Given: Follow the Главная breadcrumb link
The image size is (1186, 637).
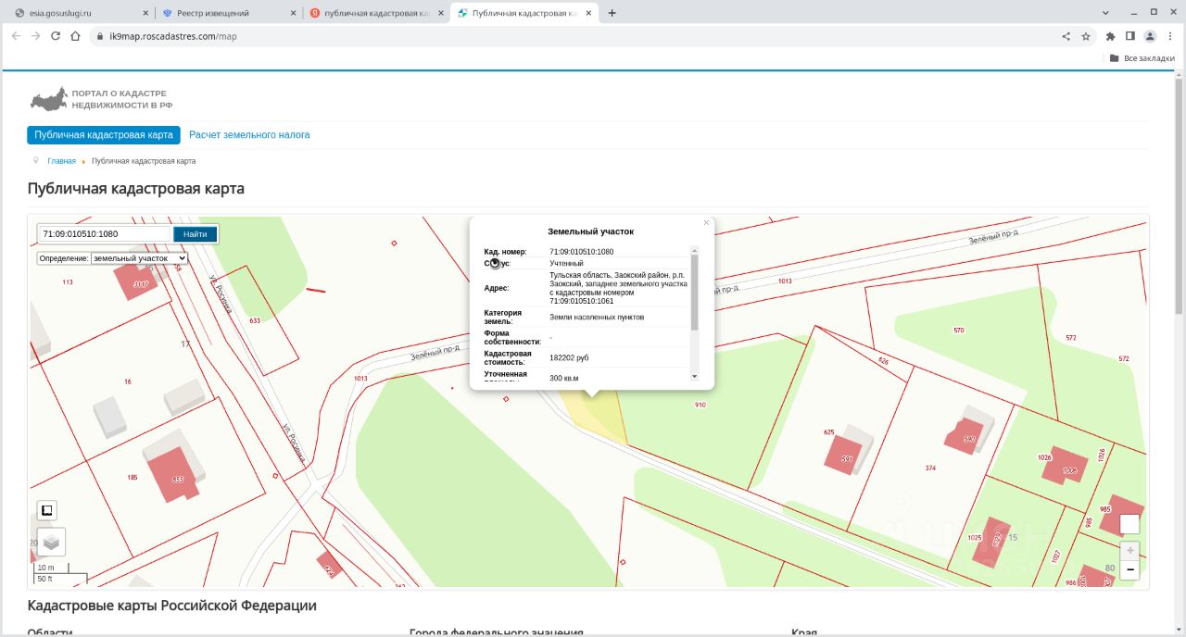Looking at the screenshot, I should point(61,161).
